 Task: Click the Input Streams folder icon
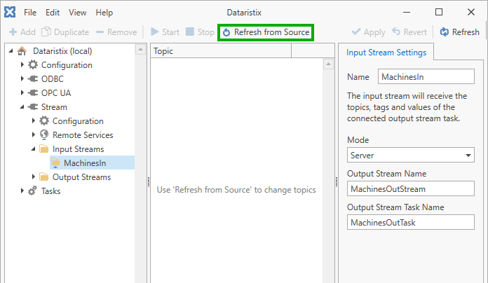tap(44, 149)
